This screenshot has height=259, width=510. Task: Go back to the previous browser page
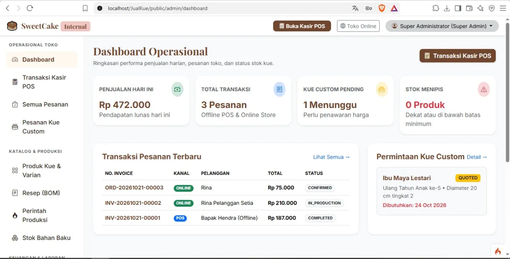[8, 8]
